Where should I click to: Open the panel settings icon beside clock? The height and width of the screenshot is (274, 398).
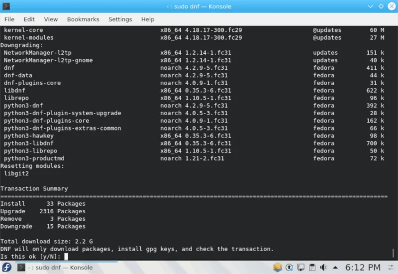coord(391,268)
